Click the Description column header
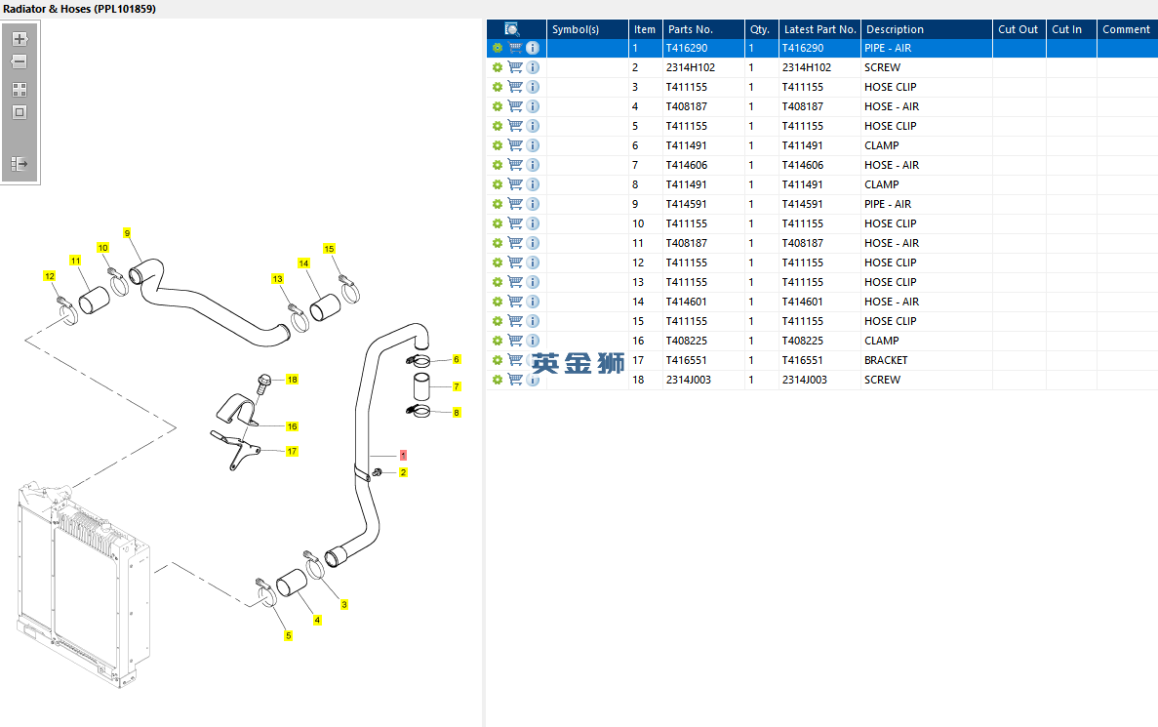The width and height of the screenshot is (1158, 727). point(895,29)
